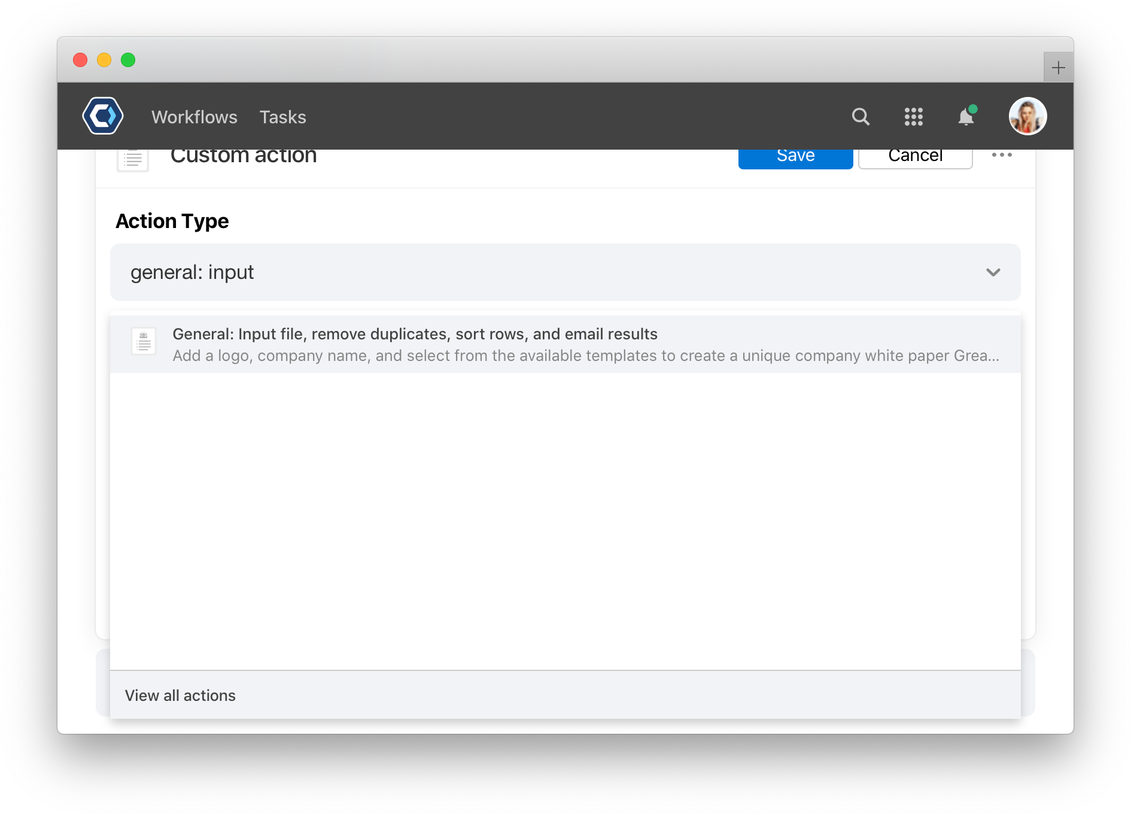Open the apps grid launcher

tap(913, 116)
